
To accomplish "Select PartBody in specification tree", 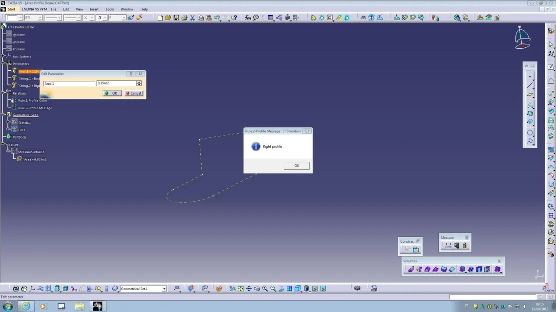I will coord(20,137).
